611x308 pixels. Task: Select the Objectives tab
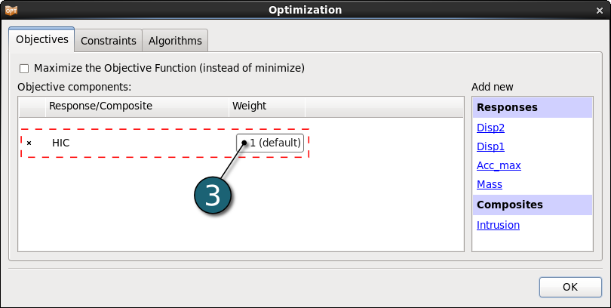pyautogui.click(x=41, y=39)
